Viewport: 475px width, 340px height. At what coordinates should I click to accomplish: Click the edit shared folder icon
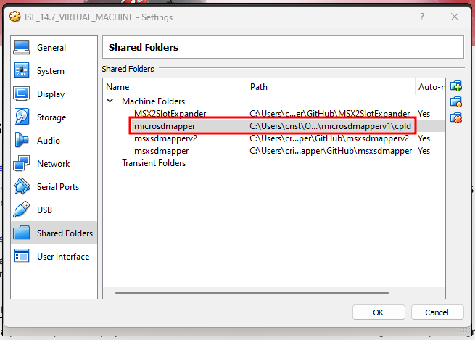click(x=456, y=102)
